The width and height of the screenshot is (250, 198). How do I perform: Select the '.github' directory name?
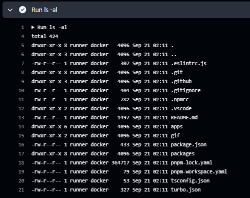(x=181, y=82)
